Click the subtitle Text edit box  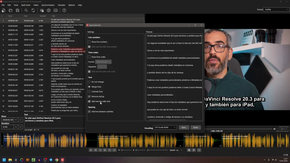tap(55, 122)
